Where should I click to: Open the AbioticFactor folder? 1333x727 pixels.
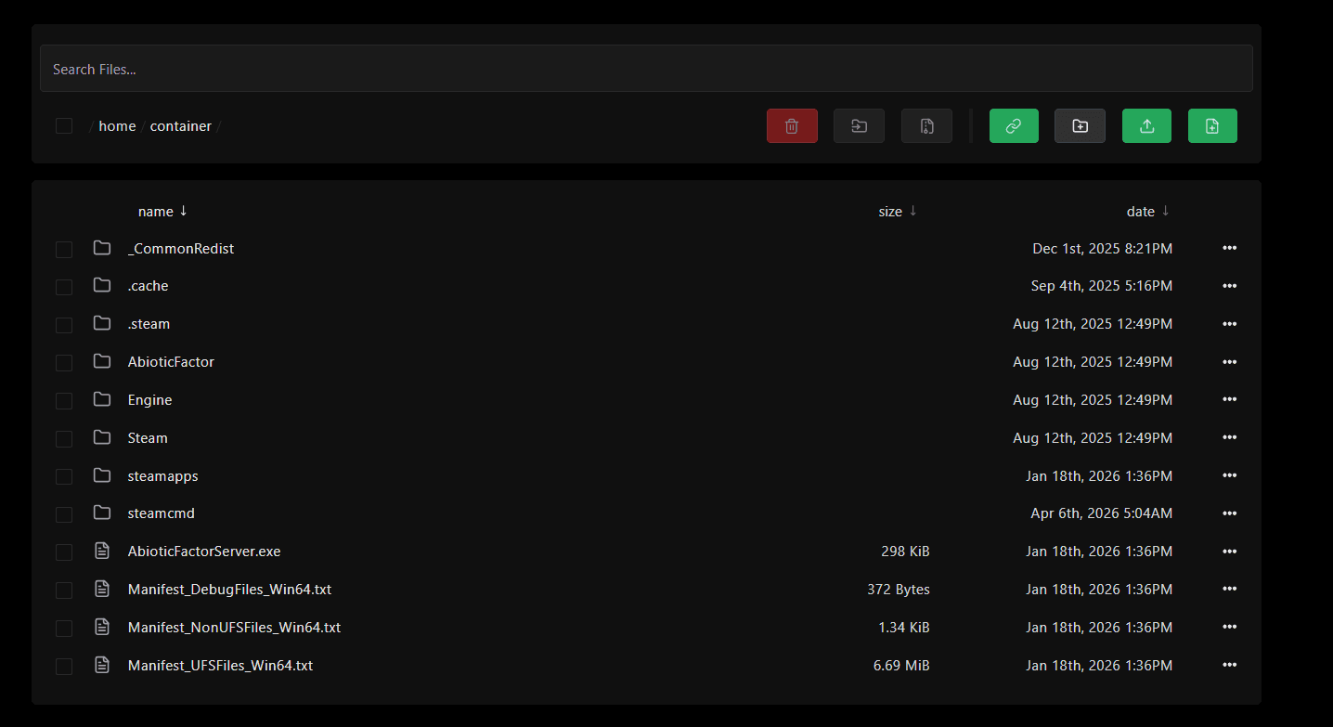(x=171, y=362)
